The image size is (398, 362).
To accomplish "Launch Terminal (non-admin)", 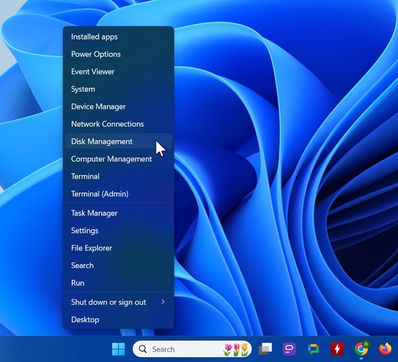I will (118, 176).
